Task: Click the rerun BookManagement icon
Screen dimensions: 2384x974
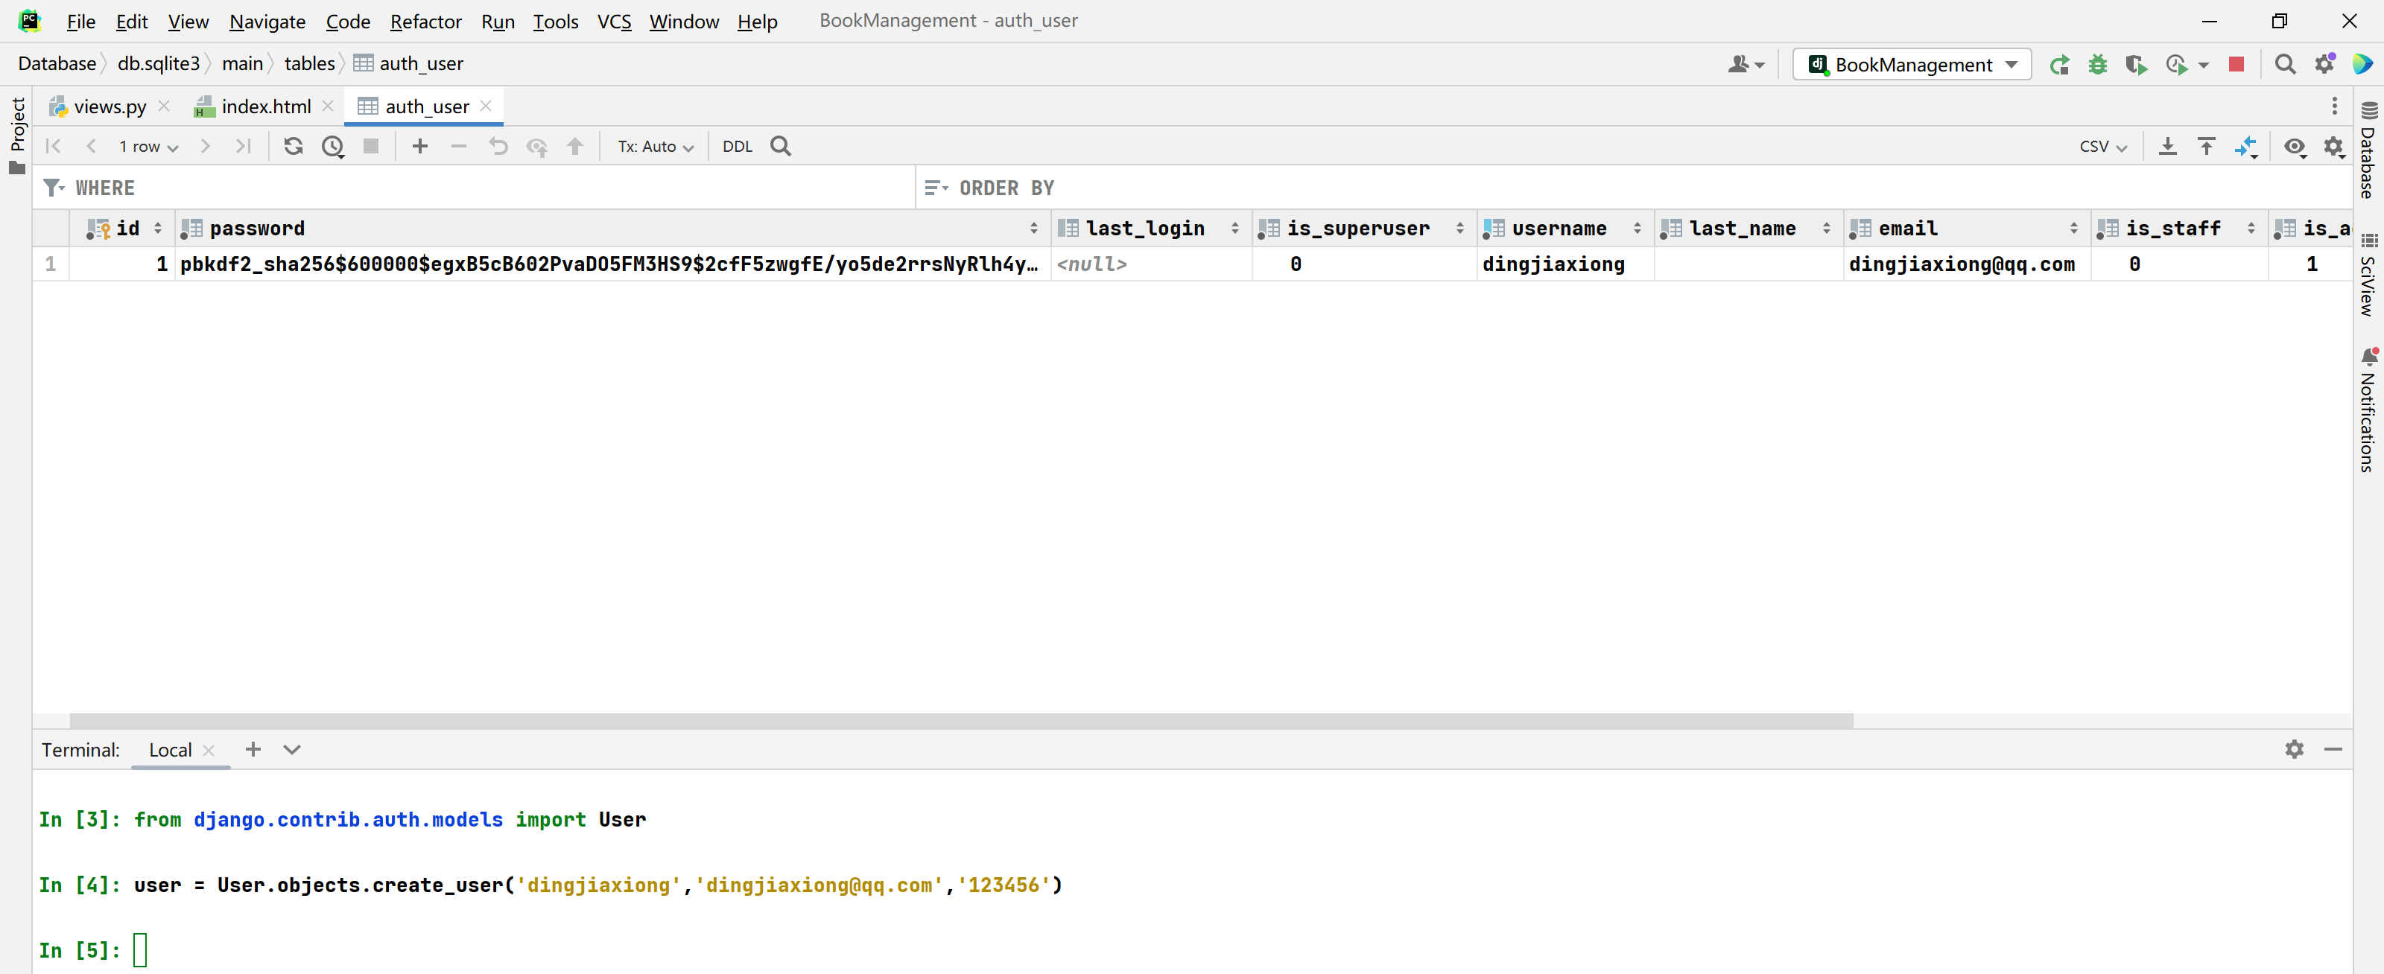Action: [2059, 64]
